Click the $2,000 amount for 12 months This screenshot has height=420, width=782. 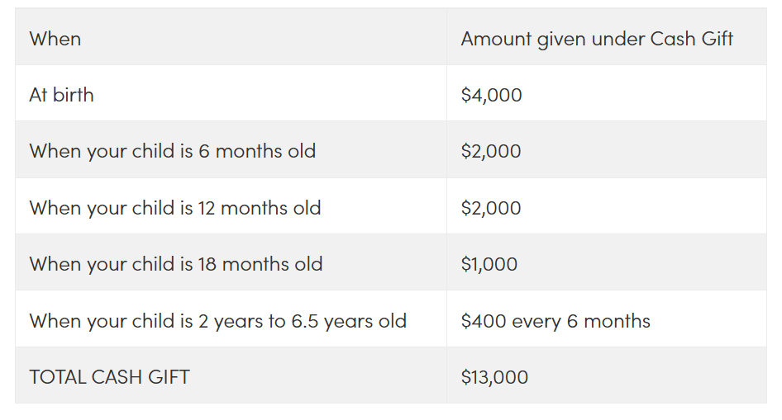click(x=491, y=208)
